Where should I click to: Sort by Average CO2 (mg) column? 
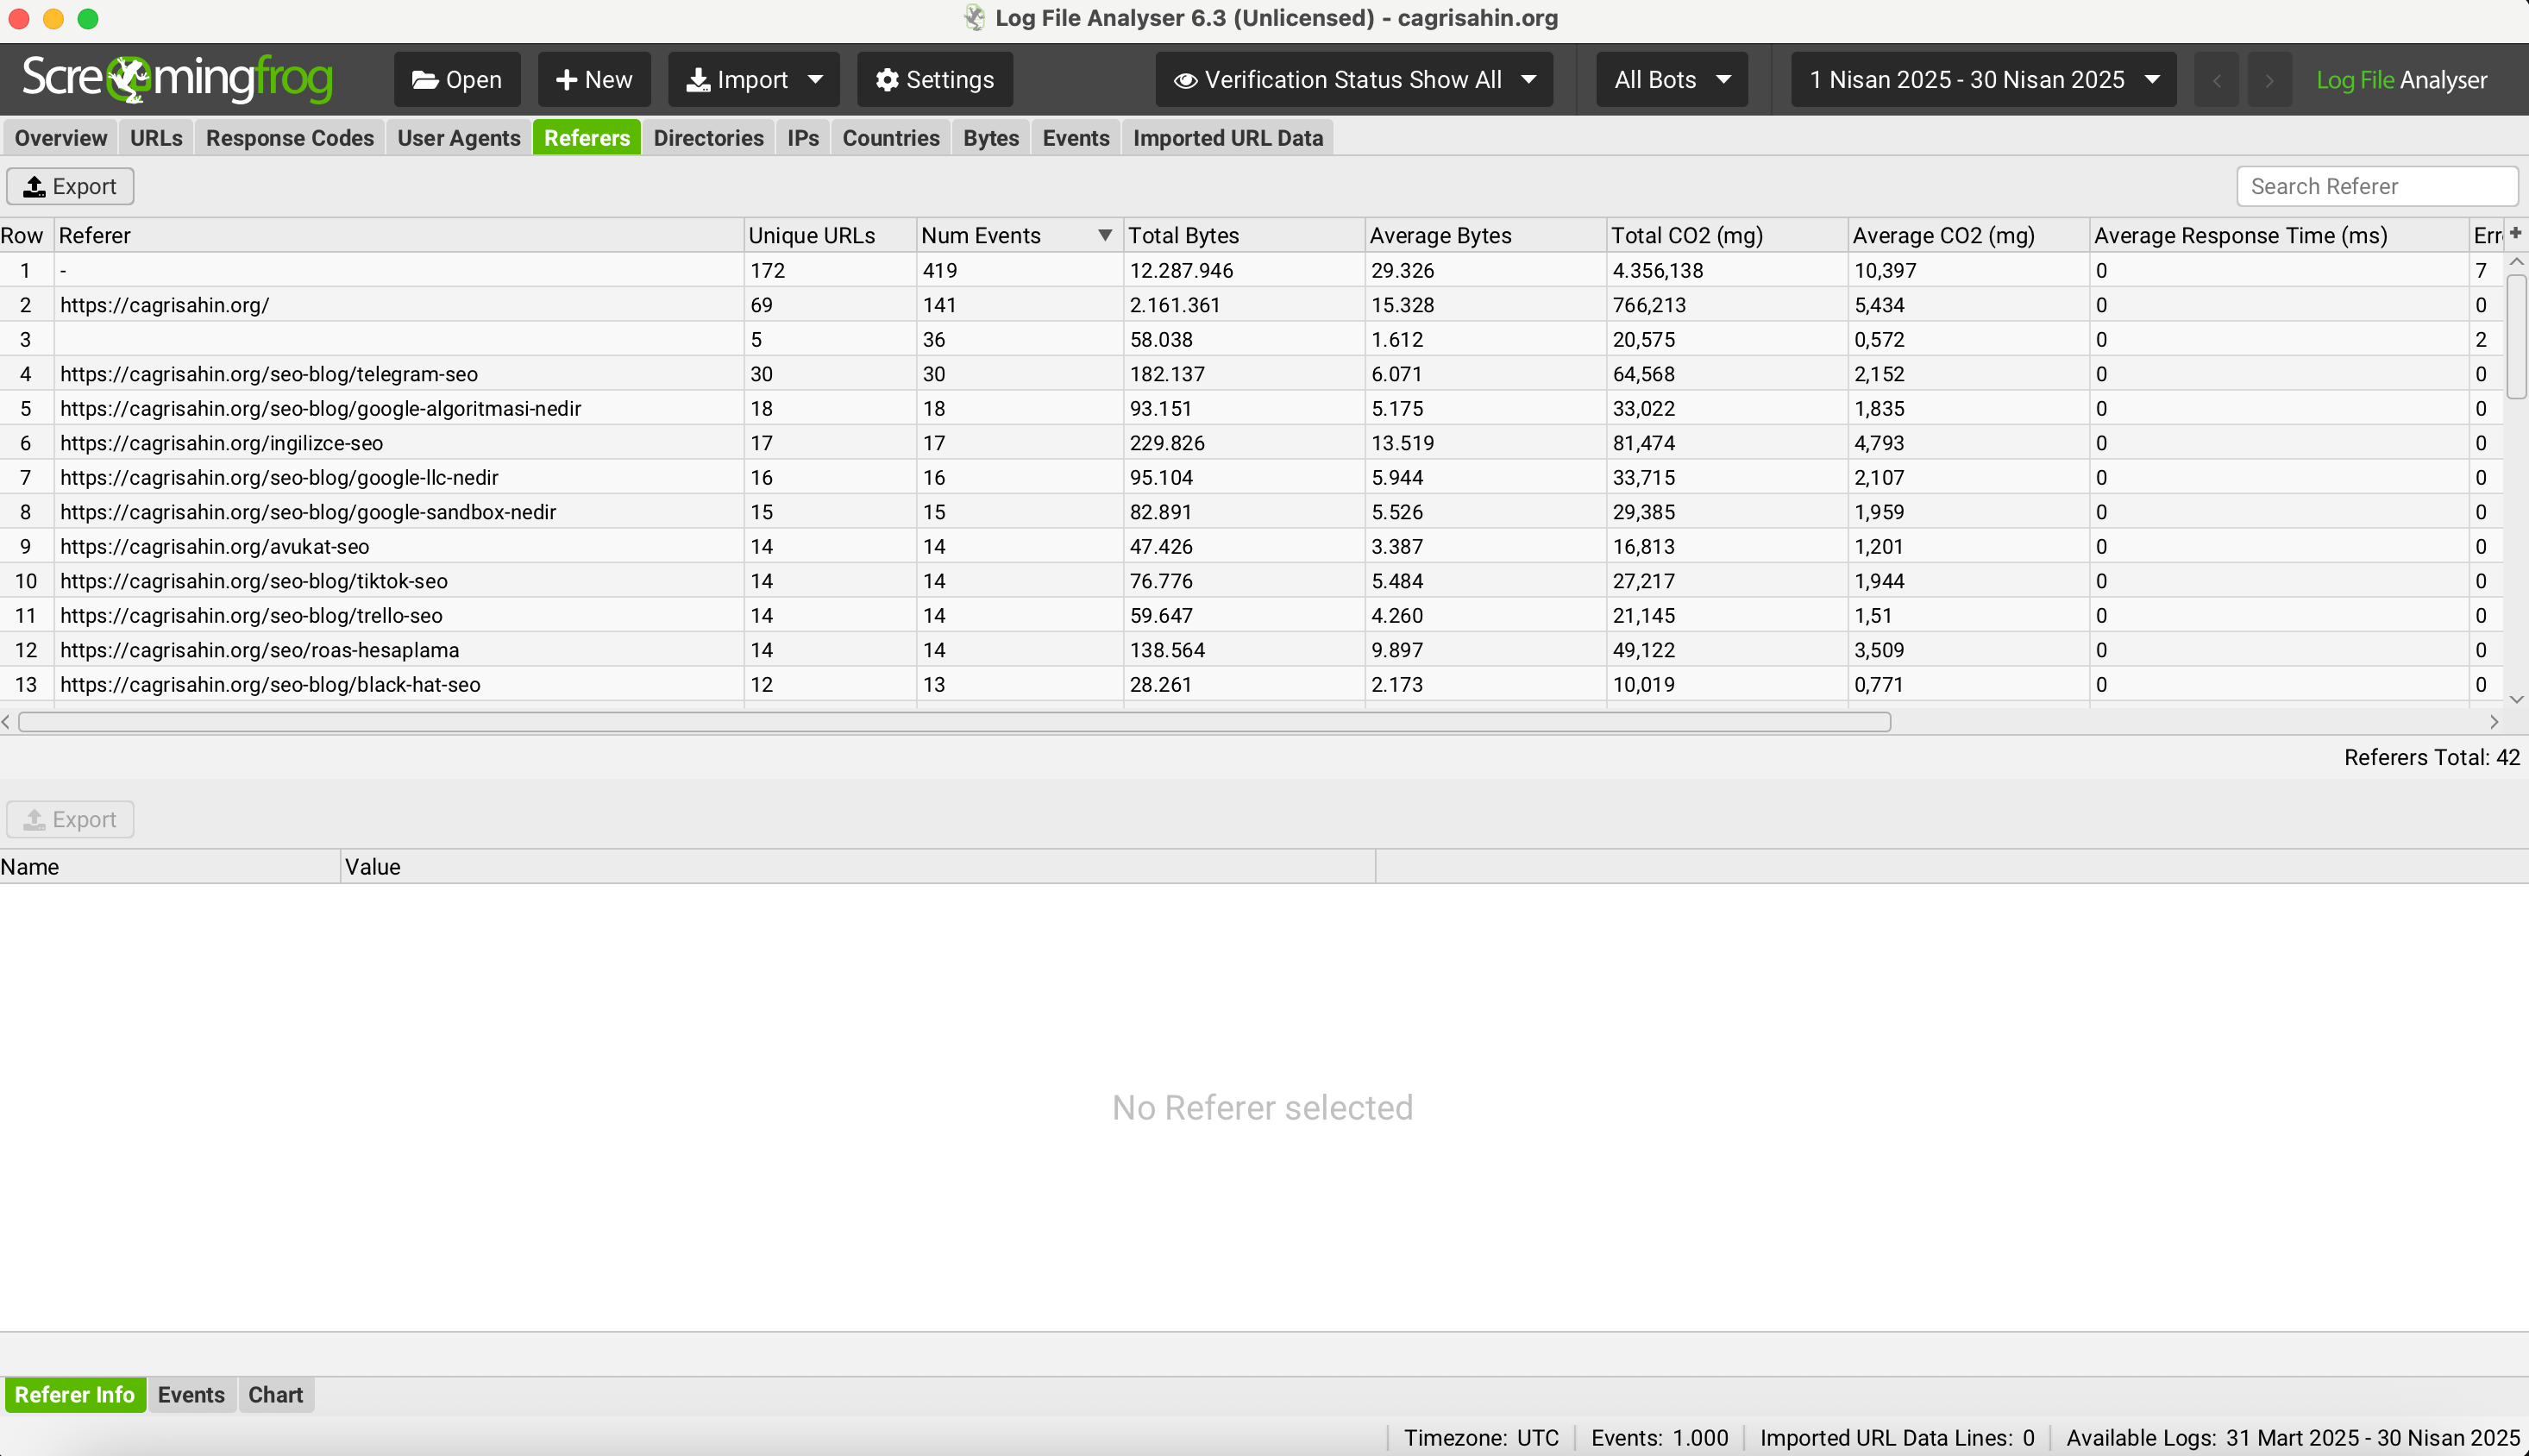point(1969,235)
